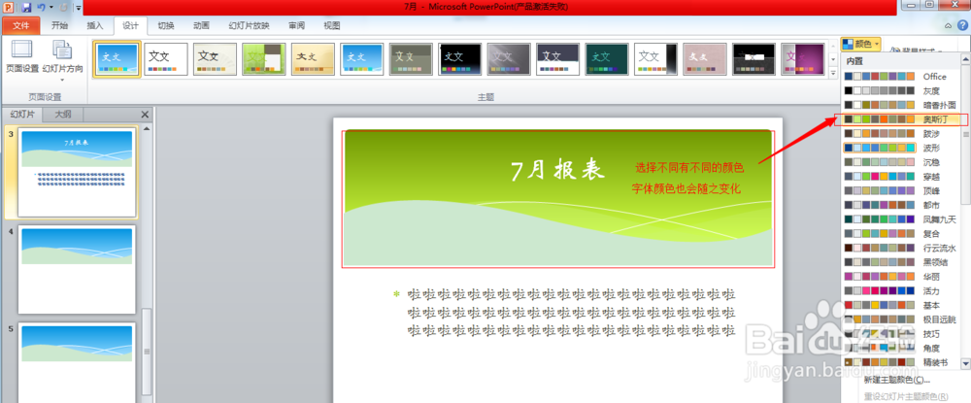The height and width of the screenshot is (403, 971).
Task: Choose the 都市 color scheme
Action: pos(901,205)
